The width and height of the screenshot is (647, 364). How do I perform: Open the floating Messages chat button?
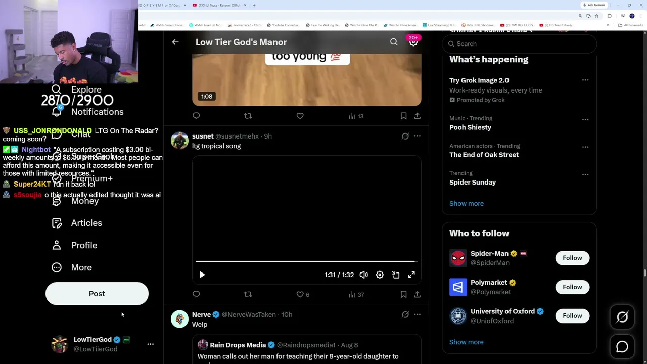click(622, 347)
